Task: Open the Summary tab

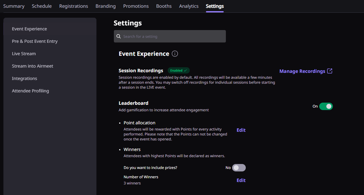Action: coord(14,6)
